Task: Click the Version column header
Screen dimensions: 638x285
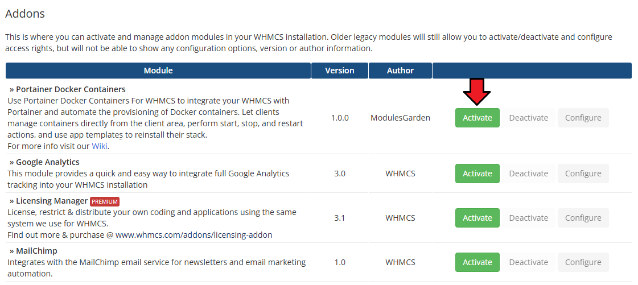Action: click(x=340, y=71)
